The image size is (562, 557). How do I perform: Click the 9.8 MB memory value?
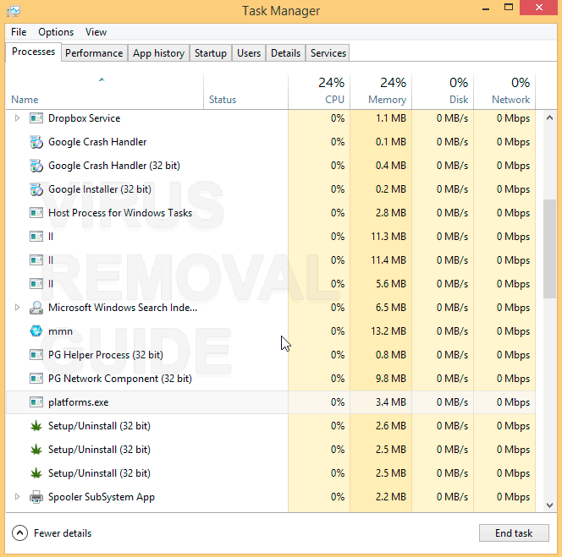click(391, 379)
